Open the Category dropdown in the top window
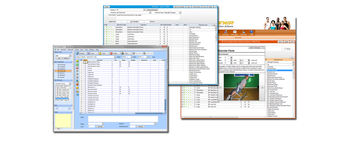The image size is (345, 143). click(x=144, y=10)
